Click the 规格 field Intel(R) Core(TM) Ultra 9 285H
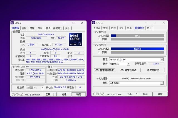The width and height of the screenshot is (178, 118). click(55, 49)
